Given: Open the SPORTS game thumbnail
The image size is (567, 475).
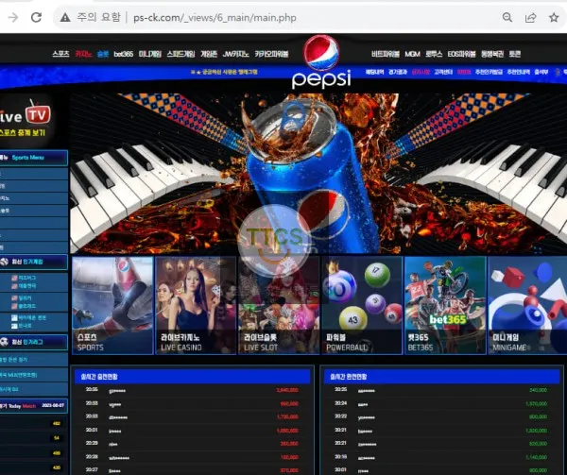Looking at the screenshot, I should click(112, 306).
